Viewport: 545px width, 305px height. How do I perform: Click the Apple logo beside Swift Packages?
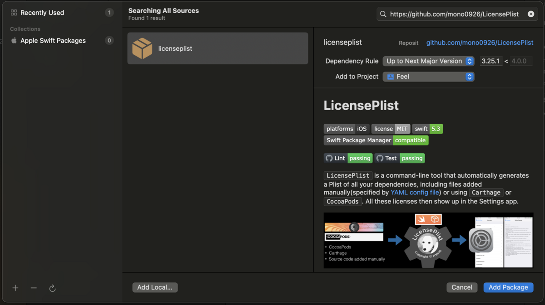(14, 40)
